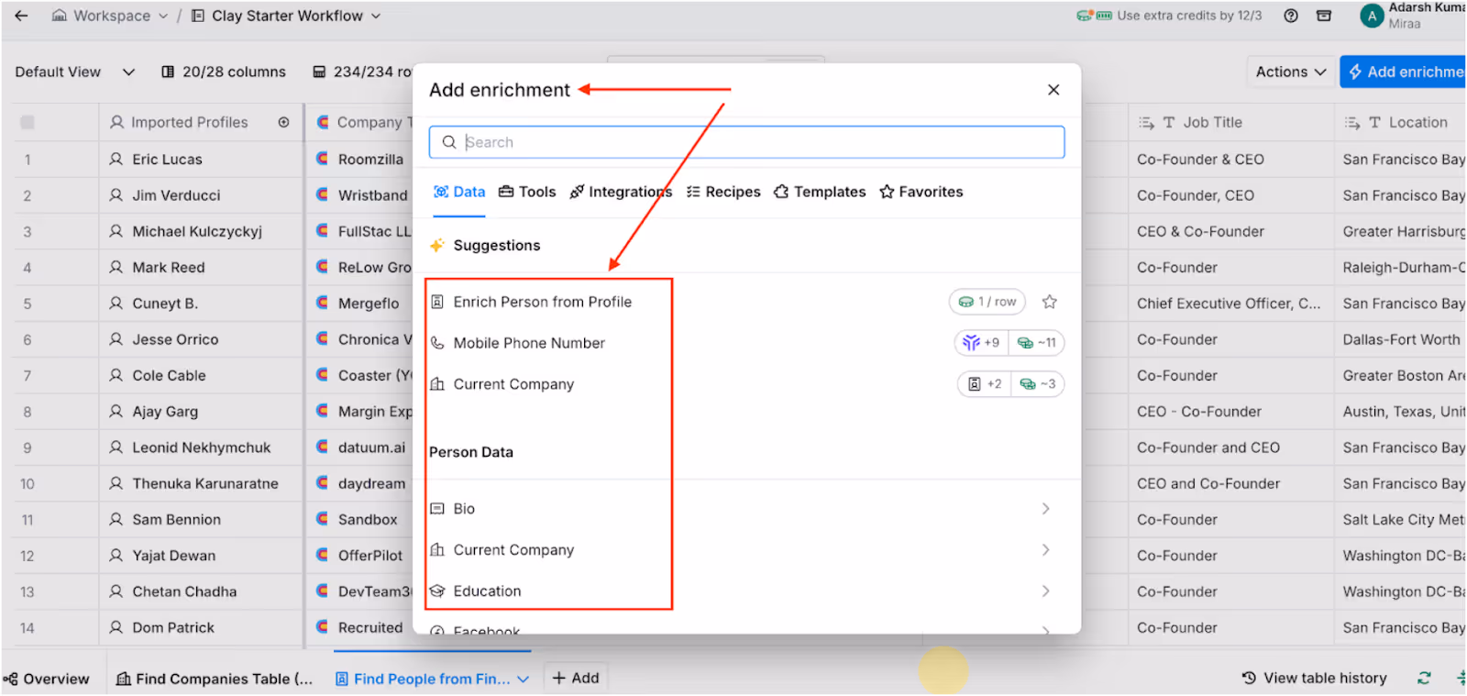Image resolution: width=1467 pixels, height=696 pixels.
Task: Open the Actions dropdown
Action: coord(1291,72)
